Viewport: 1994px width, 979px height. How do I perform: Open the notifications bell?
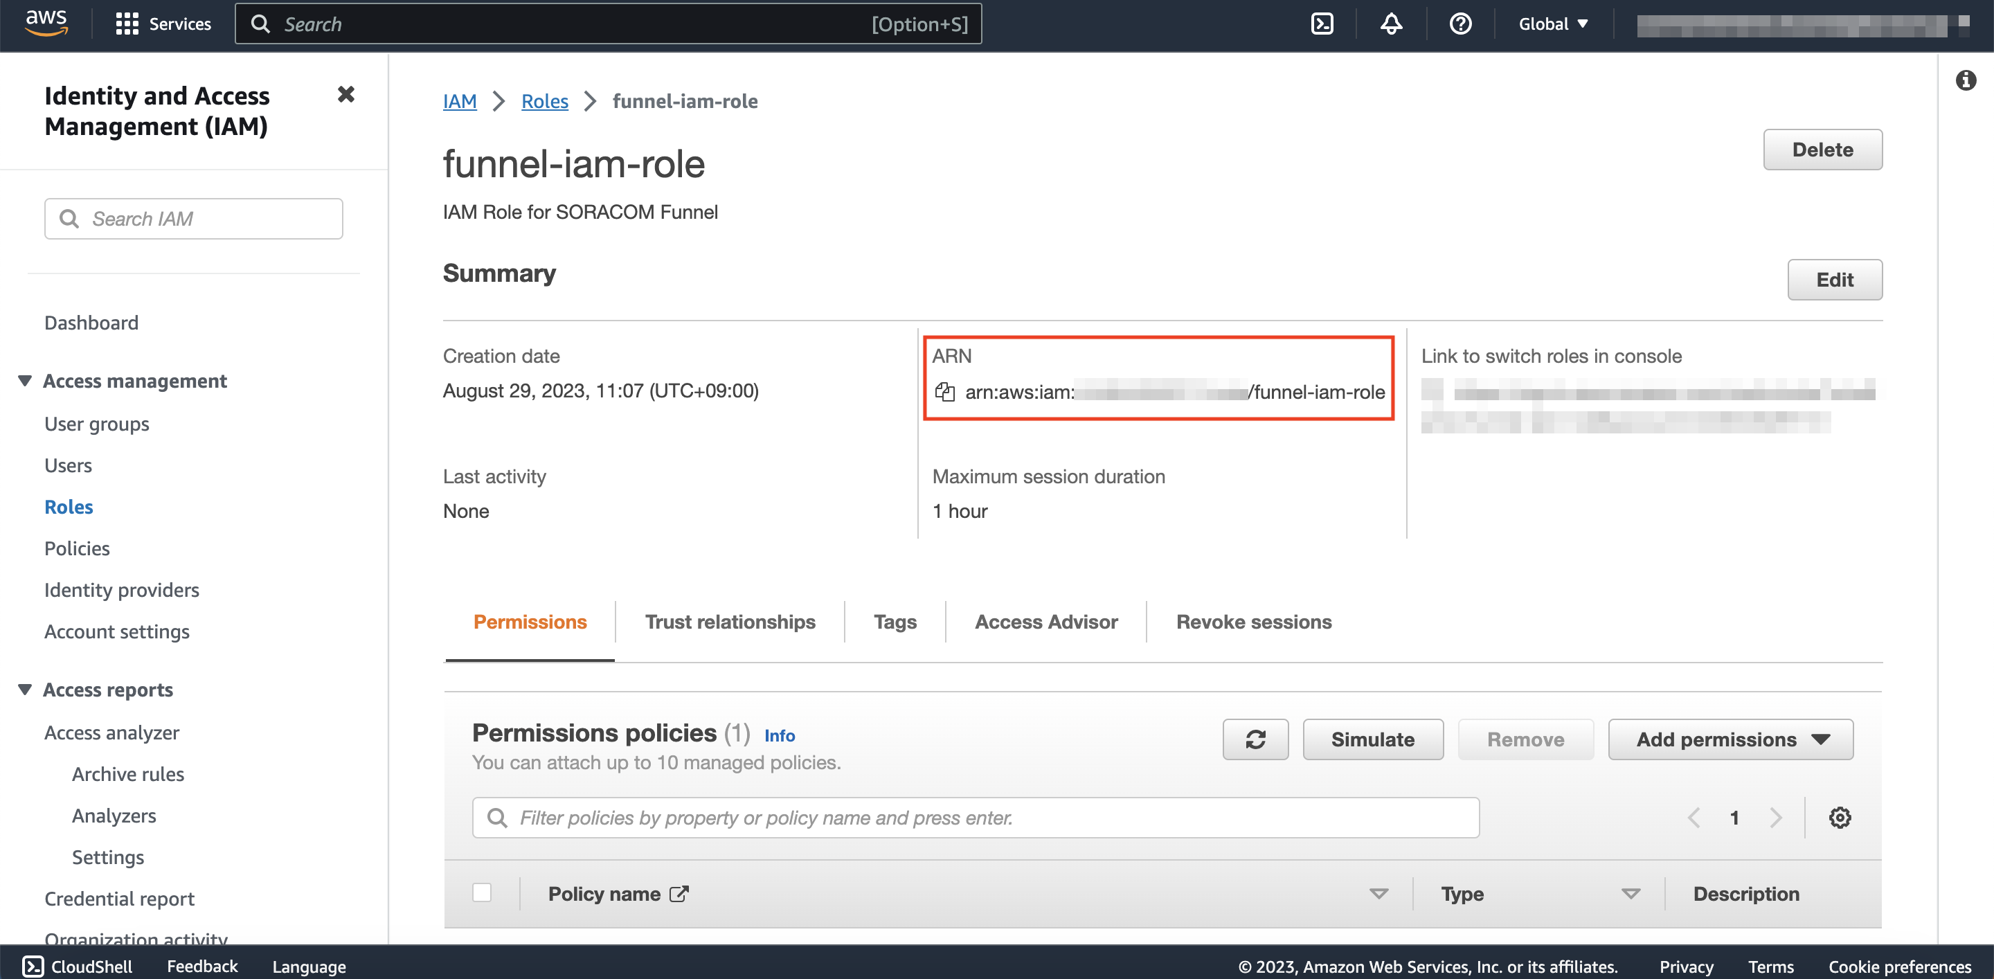point(1390,24)
